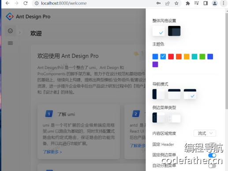Click the browser forward arrow
The height and width of the screenshot is (171, 228).
click(x=16, y=3)
